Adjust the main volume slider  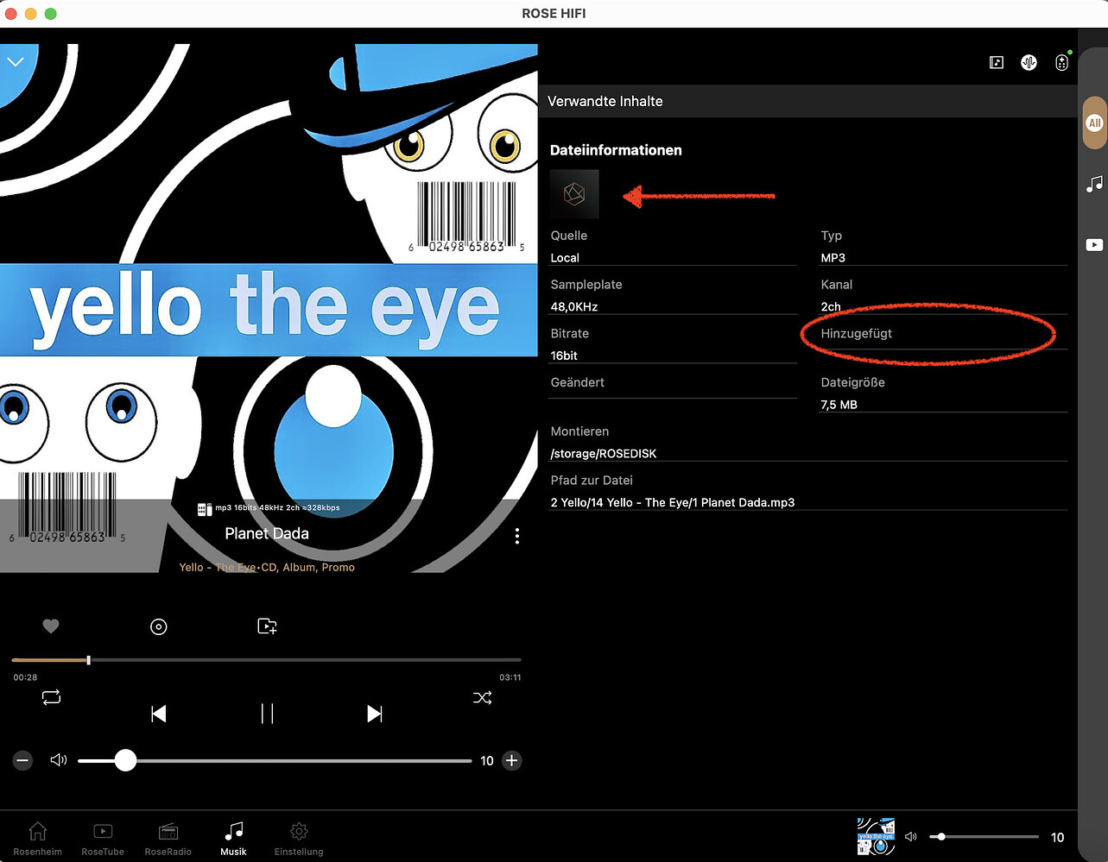point(275,760)
